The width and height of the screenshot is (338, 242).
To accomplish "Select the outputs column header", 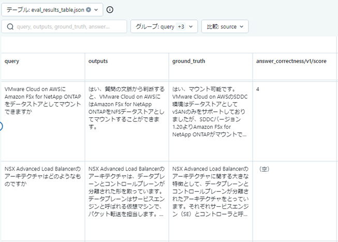I will (127, 66).
